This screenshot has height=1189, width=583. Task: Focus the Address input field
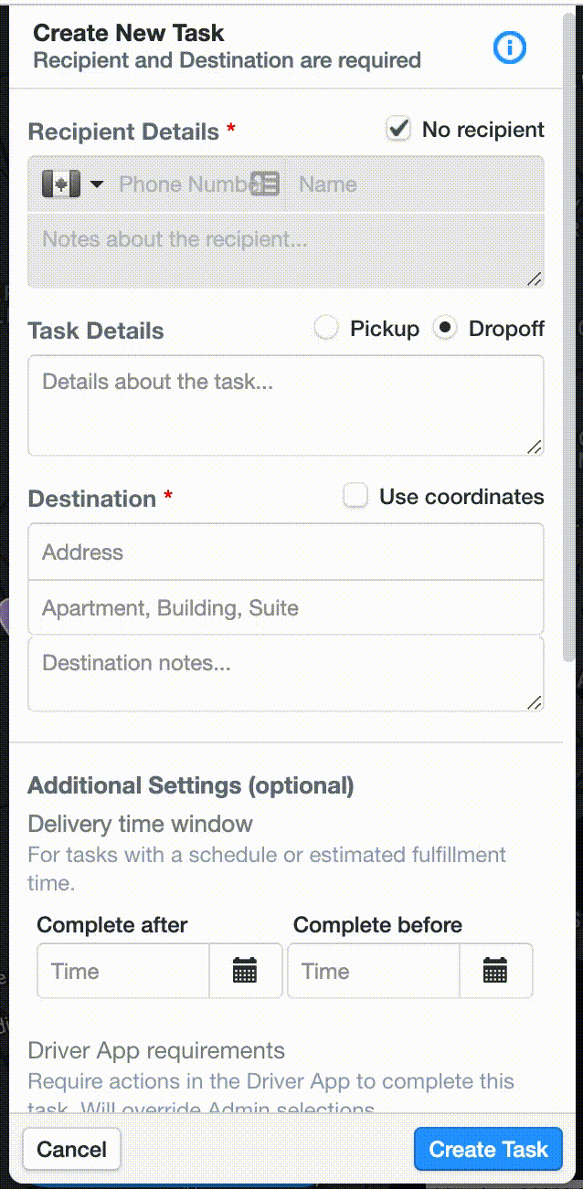coord(286,552)
